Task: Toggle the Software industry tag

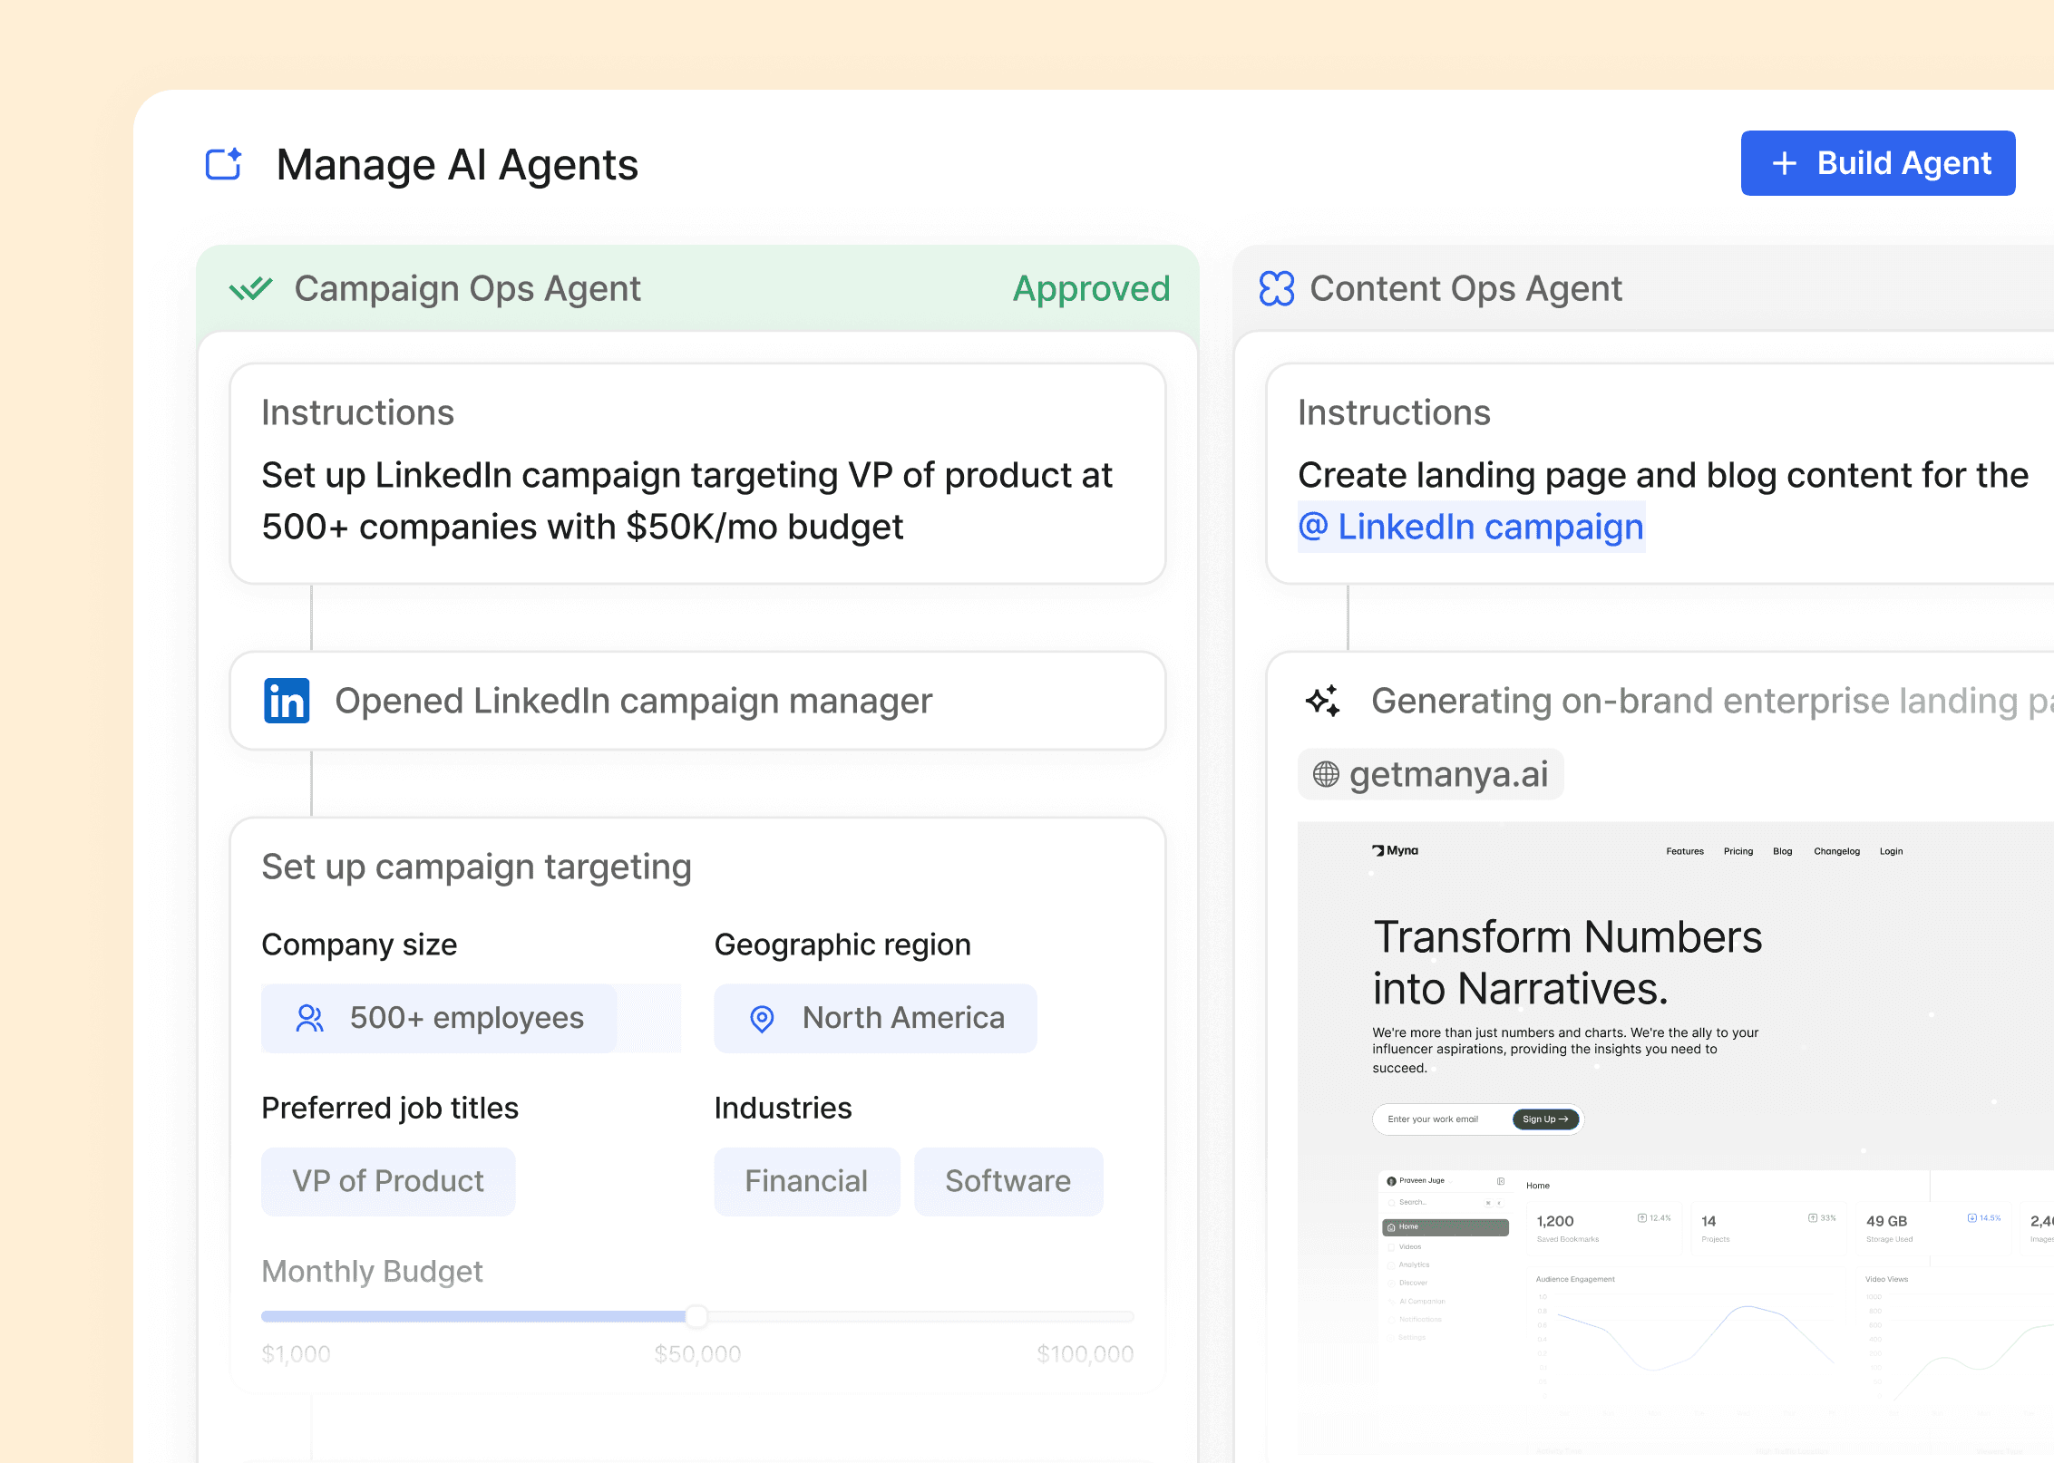Action: [1008, 1181]
